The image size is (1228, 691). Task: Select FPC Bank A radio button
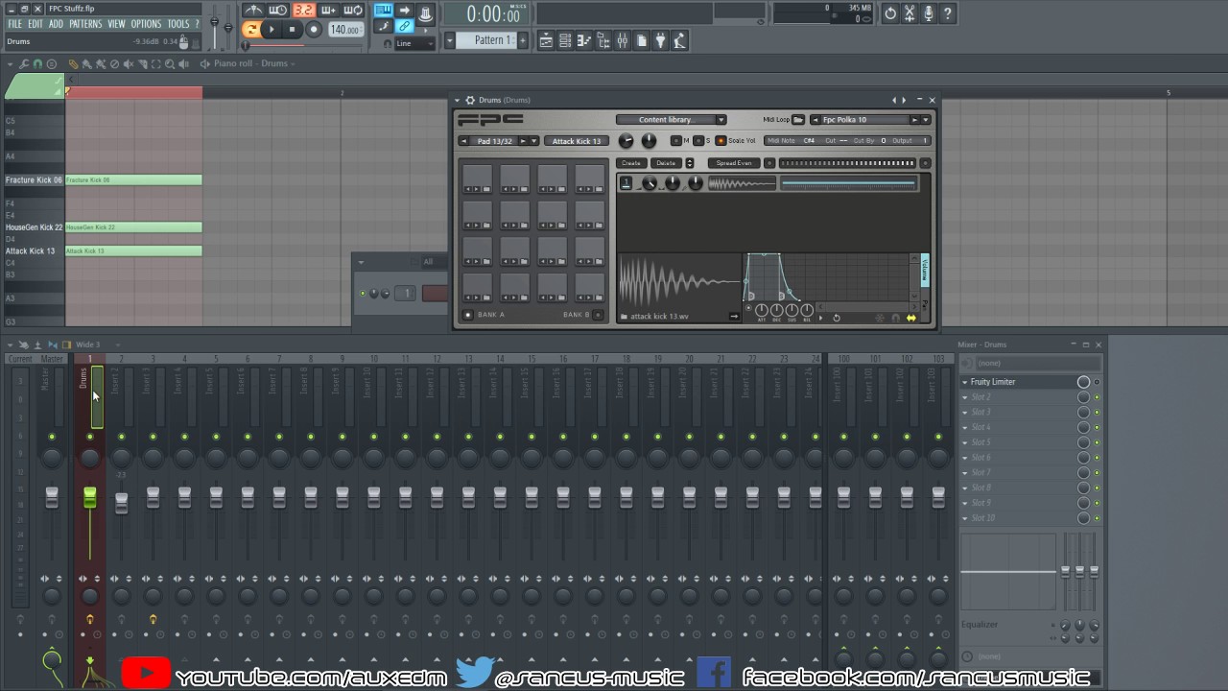pos(467,315)
